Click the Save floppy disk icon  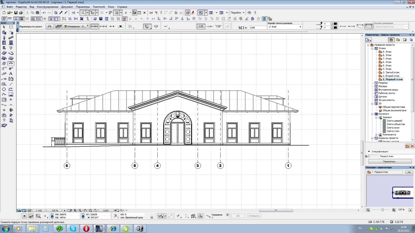click(x=16, y=13)
